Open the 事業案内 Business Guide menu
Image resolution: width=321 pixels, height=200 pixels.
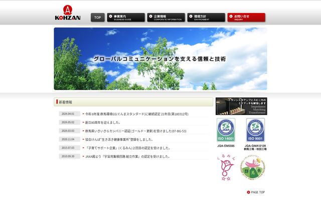click(126, 17)
